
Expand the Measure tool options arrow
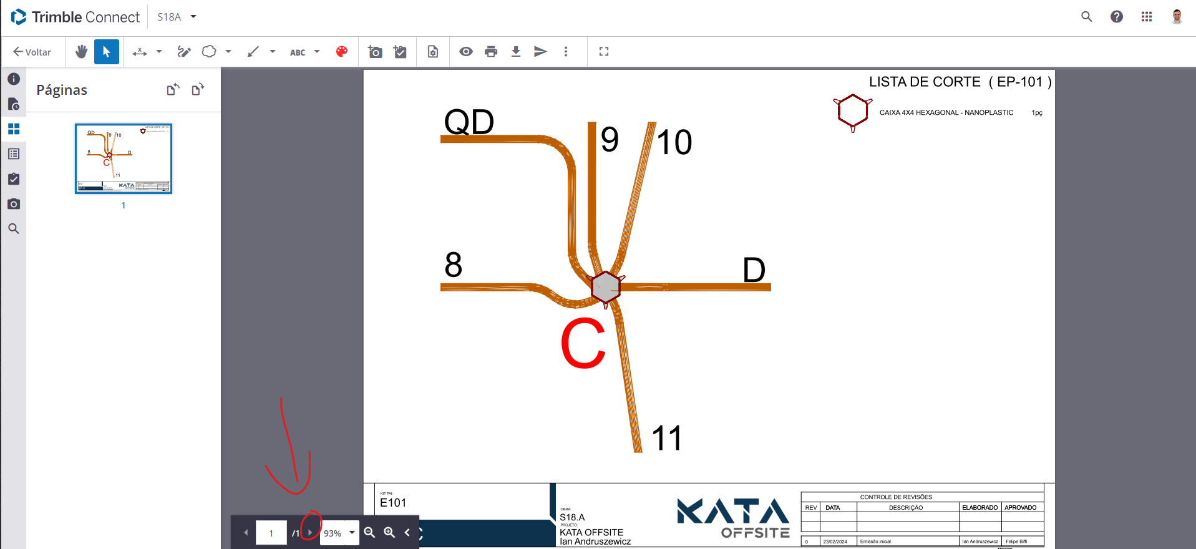tap(159, 52)
